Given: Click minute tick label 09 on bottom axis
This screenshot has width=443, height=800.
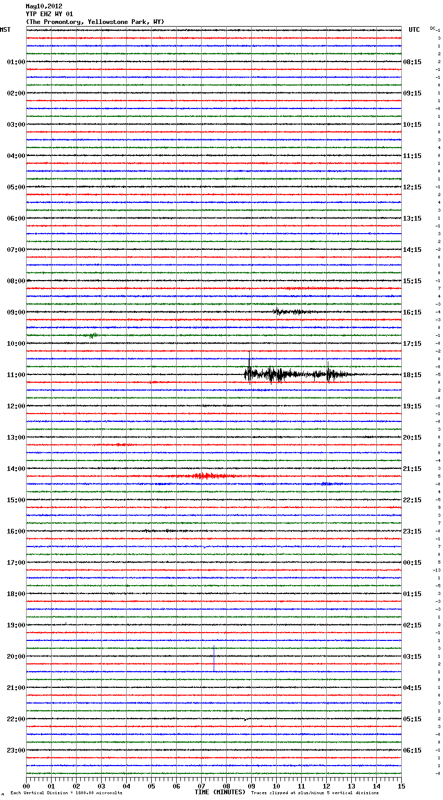Looking at the screenshot, I should click(x=252, y=786).
